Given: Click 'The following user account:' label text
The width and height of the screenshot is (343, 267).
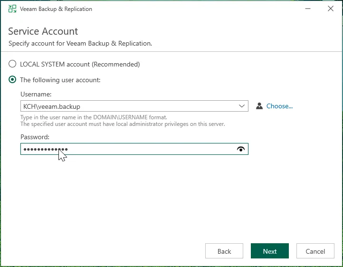Looking at the screenshot, I should click(60, 80).
